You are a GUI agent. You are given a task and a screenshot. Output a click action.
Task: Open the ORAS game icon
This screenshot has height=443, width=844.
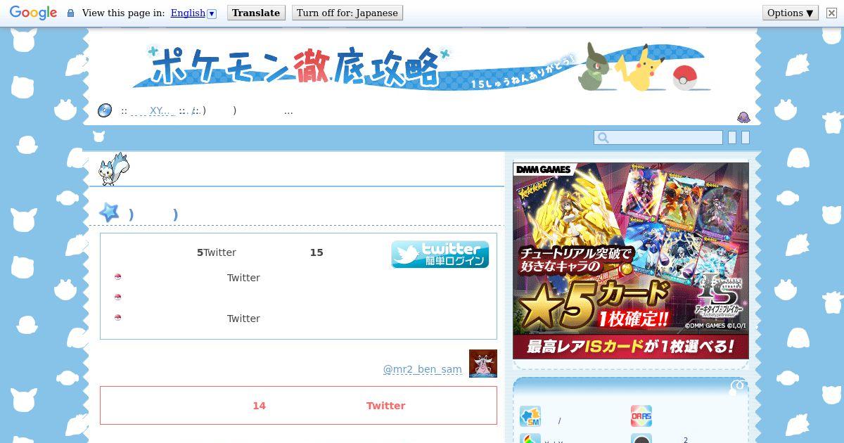click(x=641, y=416)
